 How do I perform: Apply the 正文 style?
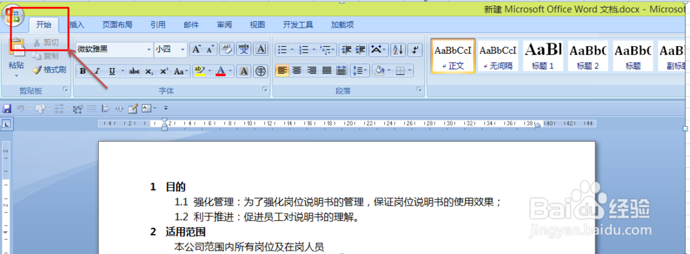(x=453, y=56)
